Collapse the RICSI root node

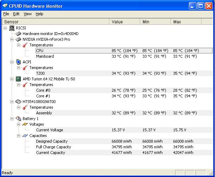tap(5, 28)
